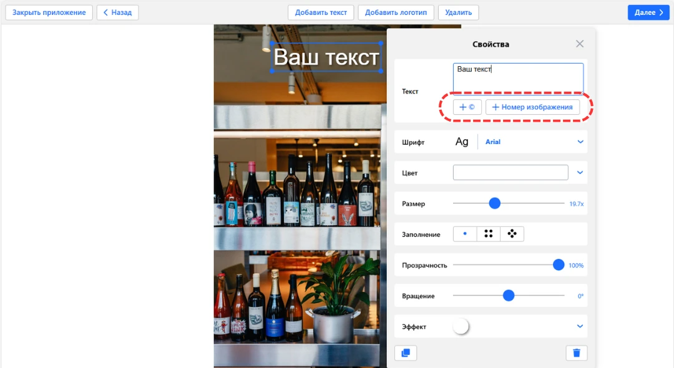Viewport: 674px width, 368px height.
Task: Select four-dot grid fill pattern
Action: [489, 234]
